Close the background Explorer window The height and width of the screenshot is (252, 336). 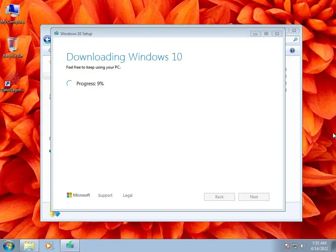pos(294,31)
